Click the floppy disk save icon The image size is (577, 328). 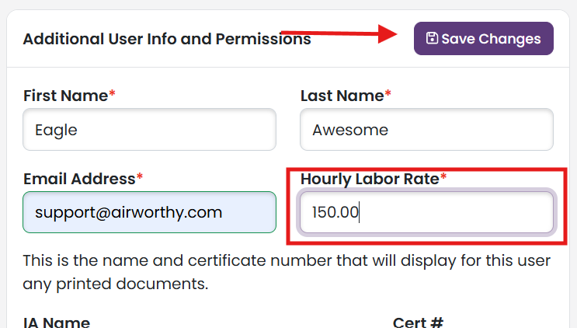click(432, 38)
